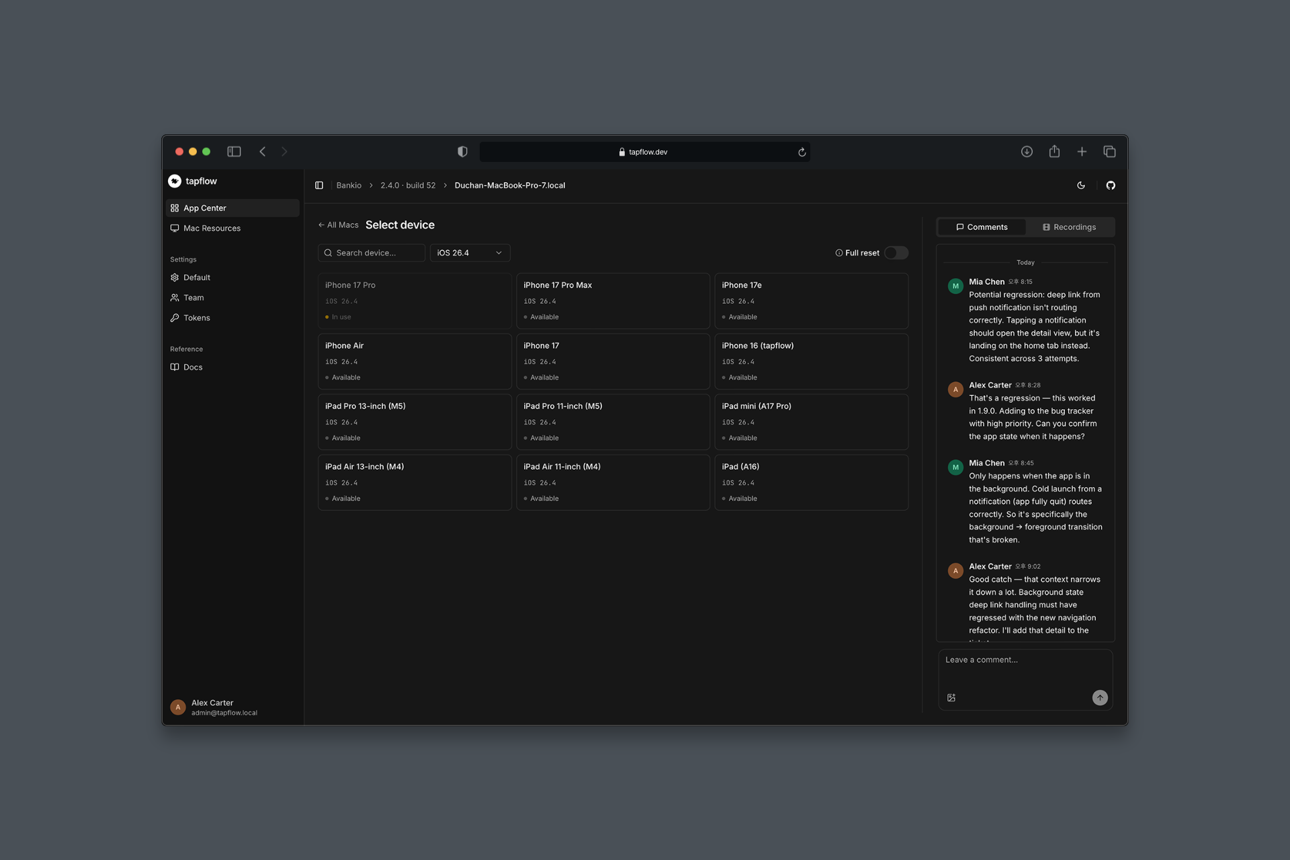Collapse sidebar using panel icon beside Bankio
Viewport: 1290px width, 860px height.
(319, 185)
